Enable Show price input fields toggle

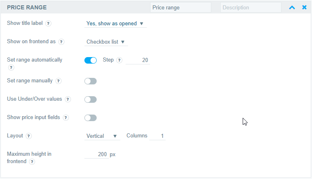coord(91,118)
